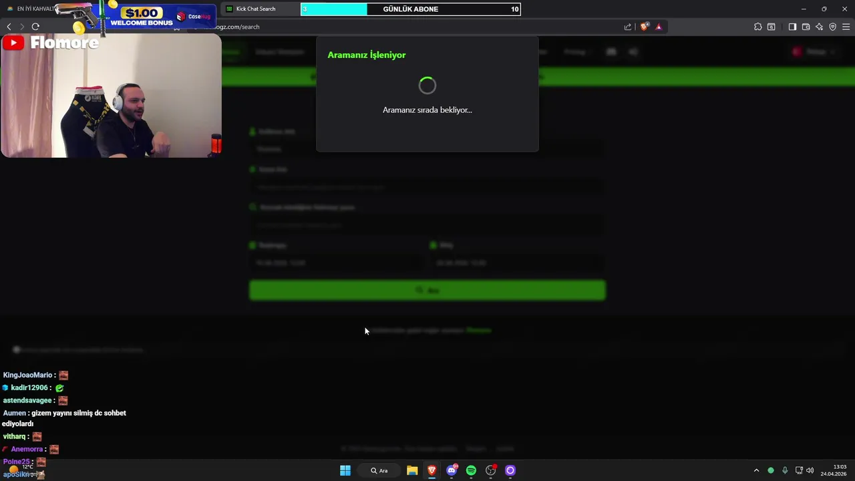Open the network tray icon

click(x=799, y=470)
